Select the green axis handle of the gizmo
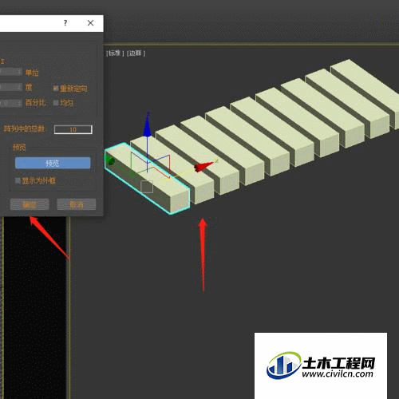This screenshot has width=399, height=399. (109, 160)
